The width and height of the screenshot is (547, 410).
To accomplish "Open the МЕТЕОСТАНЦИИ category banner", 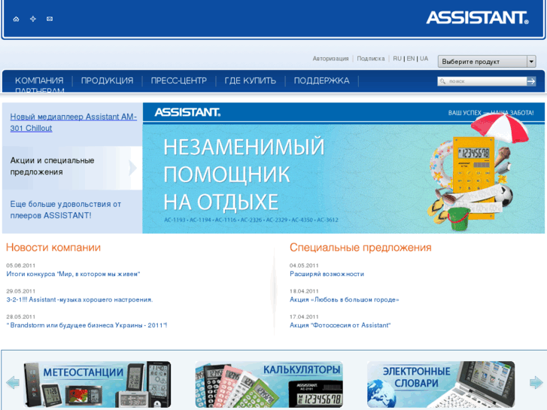I will (97, 384).
